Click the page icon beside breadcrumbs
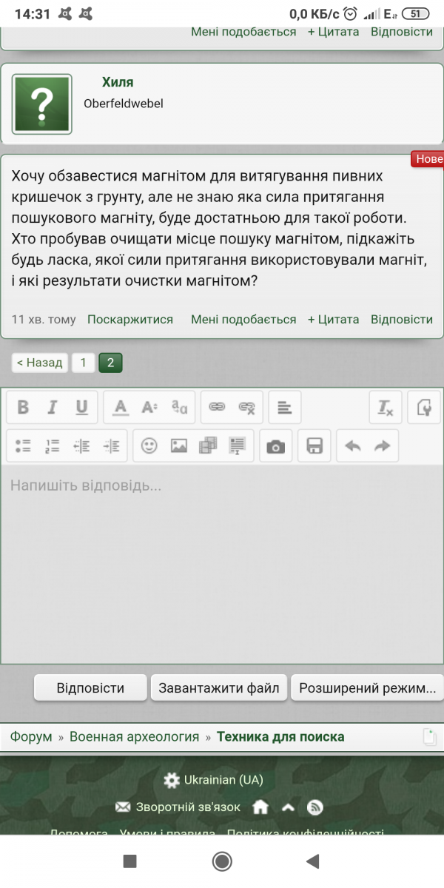This screenshot has width=444, height=888. coord(429,737)
